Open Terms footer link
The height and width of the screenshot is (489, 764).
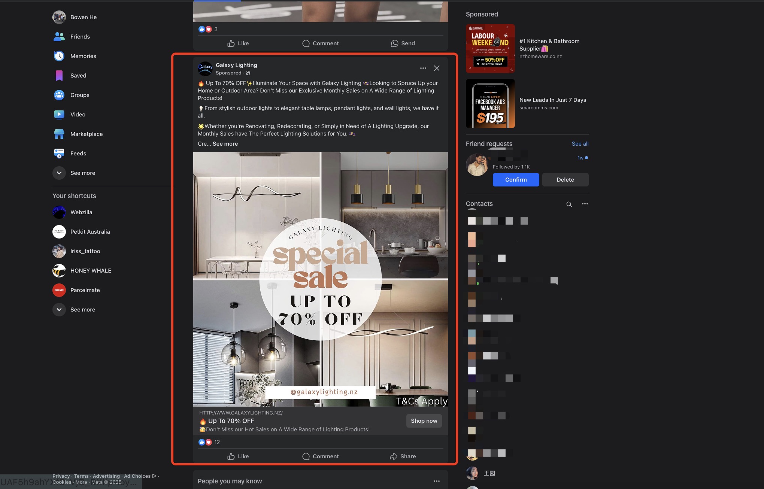pos(81,476)
